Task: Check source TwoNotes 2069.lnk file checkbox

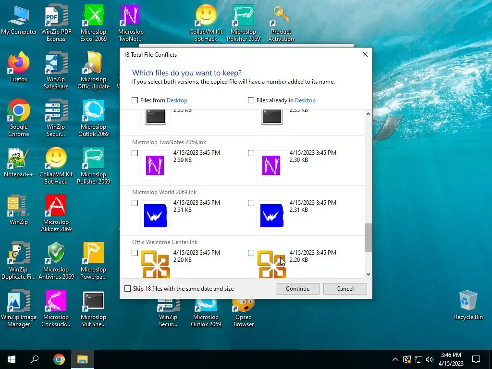Action: click(135, 153)
